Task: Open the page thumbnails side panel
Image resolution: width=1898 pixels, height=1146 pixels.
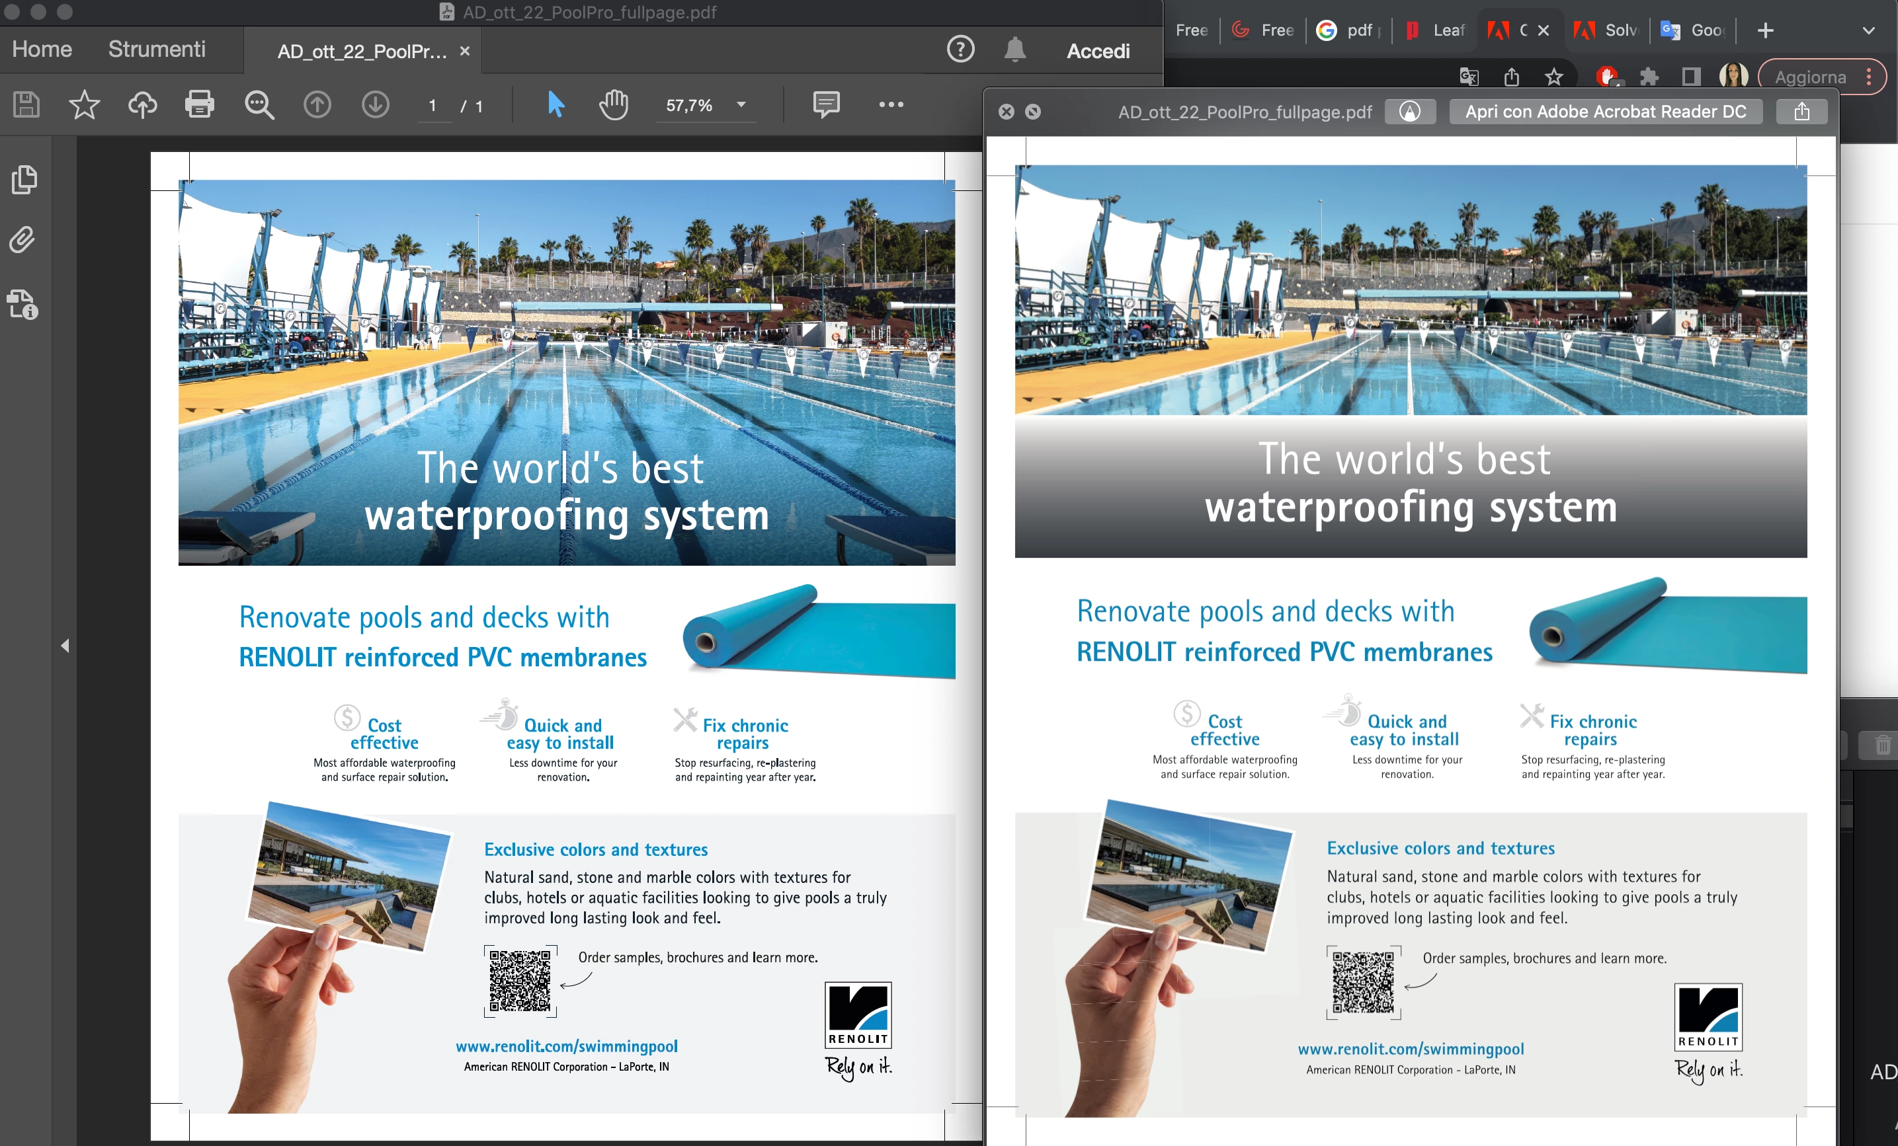Action: click(x=24, y=179)
